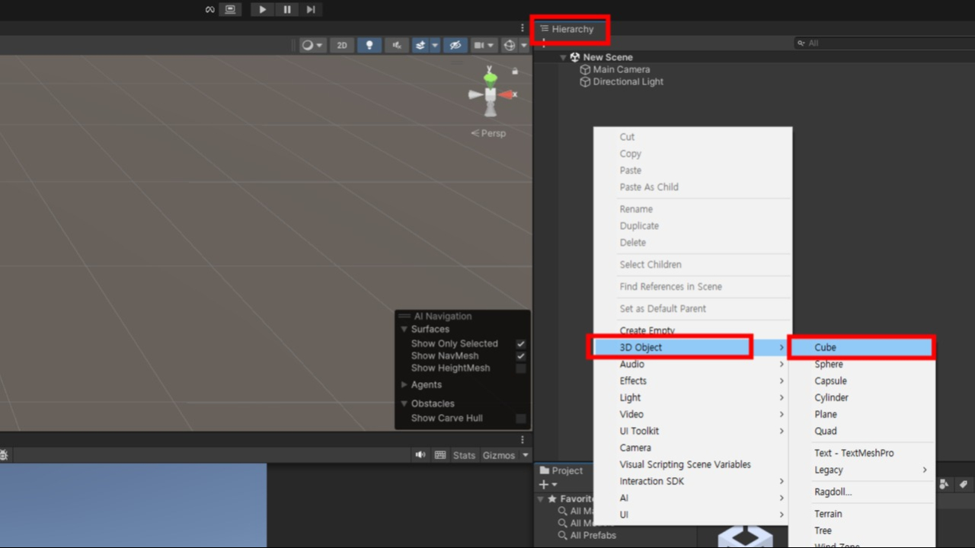Uncheck Show Only Selected checkbox
Screen dimensions: 975x548
coord(521,344)
